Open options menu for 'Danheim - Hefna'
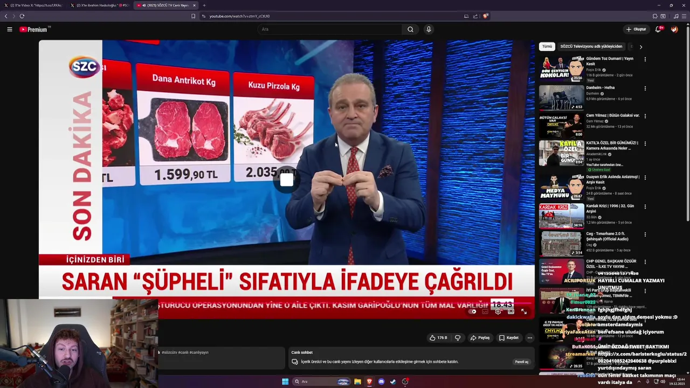Screen dimensions: 690x388 pyautogui.click(x=645, y=88)
